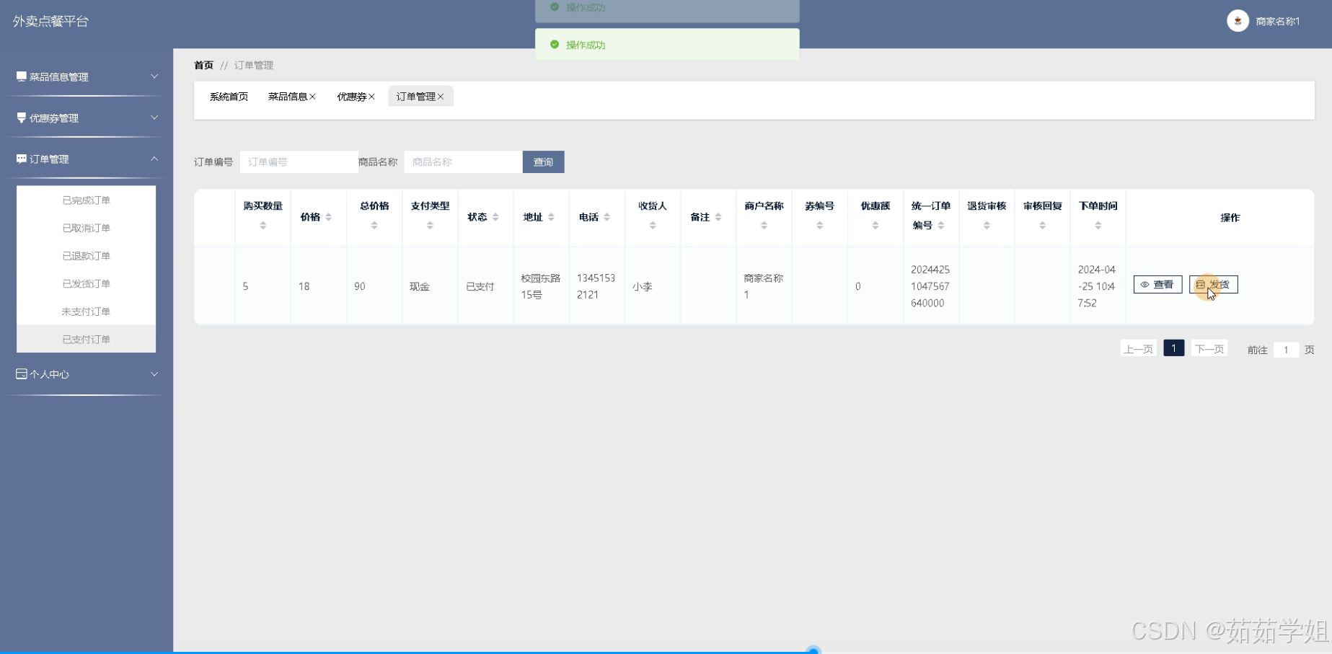Viewport: 1332px width, 654px height.
Task: Sort by 支付类型 column
Action: point(430,226)
